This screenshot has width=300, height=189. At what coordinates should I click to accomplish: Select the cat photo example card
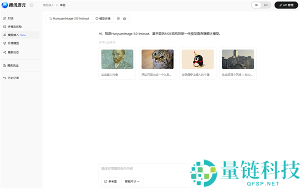click(x=157, y=63)
